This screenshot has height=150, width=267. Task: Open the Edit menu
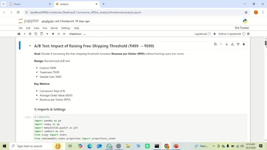point(28,28)
